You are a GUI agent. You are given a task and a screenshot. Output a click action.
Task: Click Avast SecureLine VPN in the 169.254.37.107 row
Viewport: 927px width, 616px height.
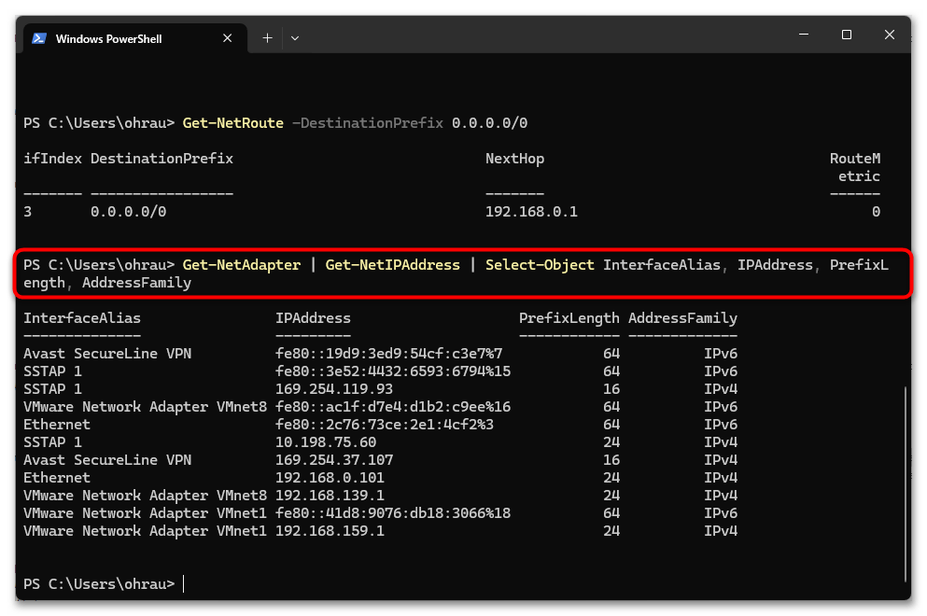click(x=107, y=460)
